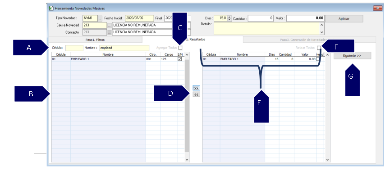Click Nombre column header in left grid
This screenshot has width=390, height=170.
click(x=108, y=54)
